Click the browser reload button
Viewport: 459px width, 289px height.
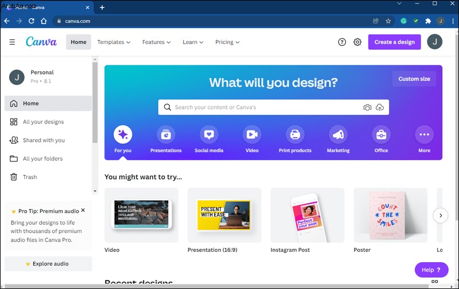(x=32, y=21)
